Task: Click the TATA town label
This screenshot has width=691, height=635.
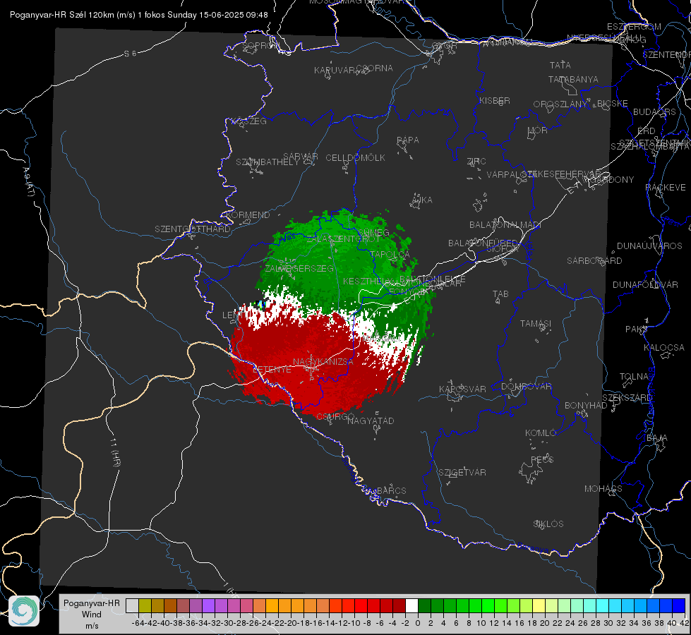Action: [x=560, y=65]
